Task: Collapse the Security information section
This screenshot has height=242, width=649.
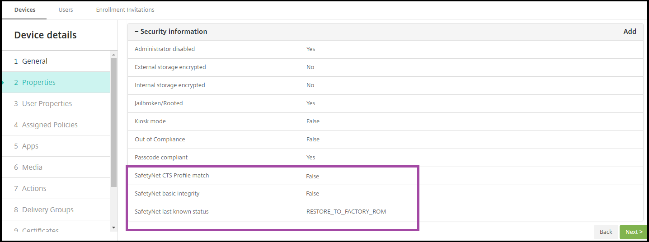Action: tap(171, 32)
